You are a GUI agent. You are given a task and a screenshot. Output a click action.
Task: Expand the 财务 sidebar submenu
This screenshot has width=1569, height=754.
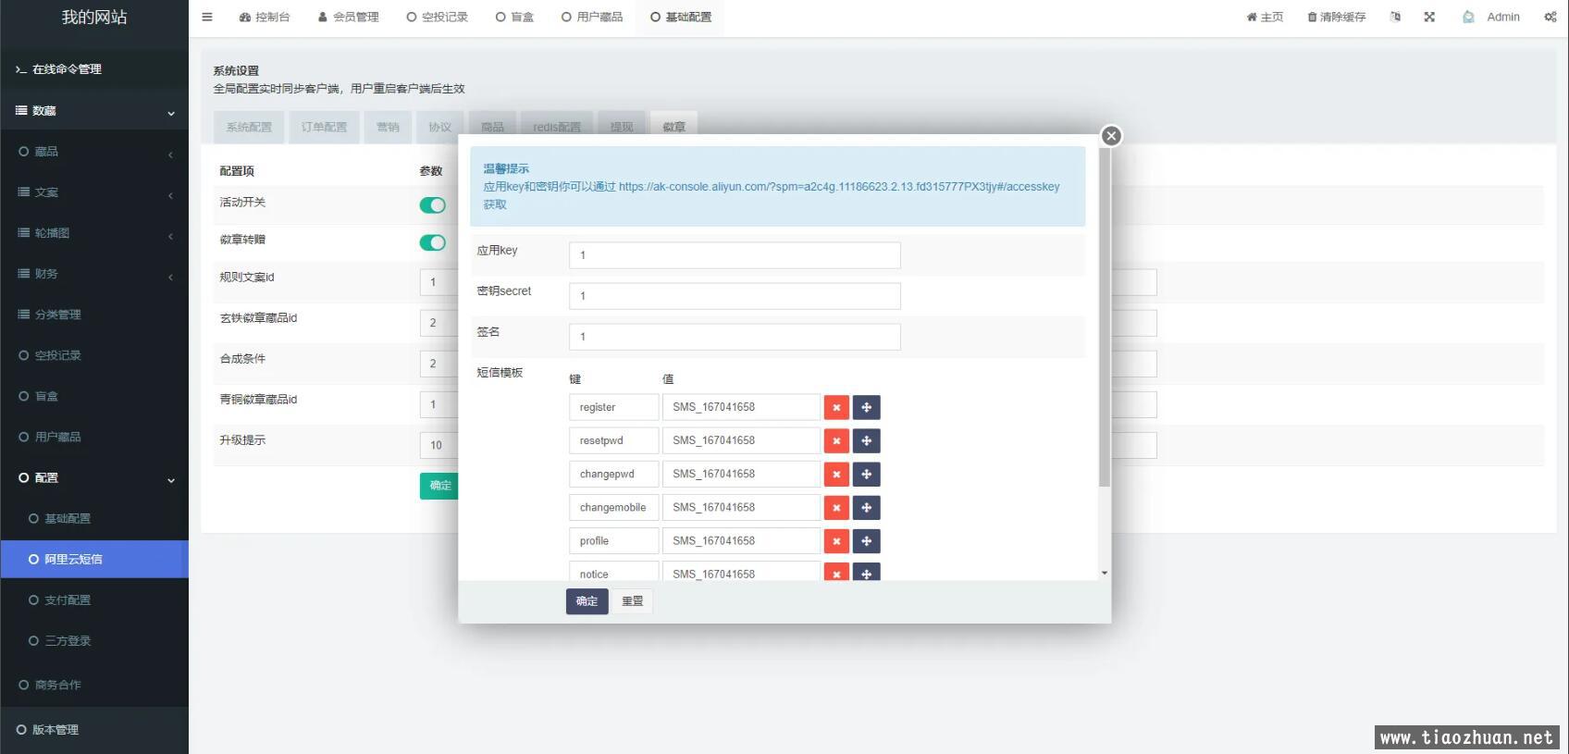pyautogui.click(x=94, y=274)
